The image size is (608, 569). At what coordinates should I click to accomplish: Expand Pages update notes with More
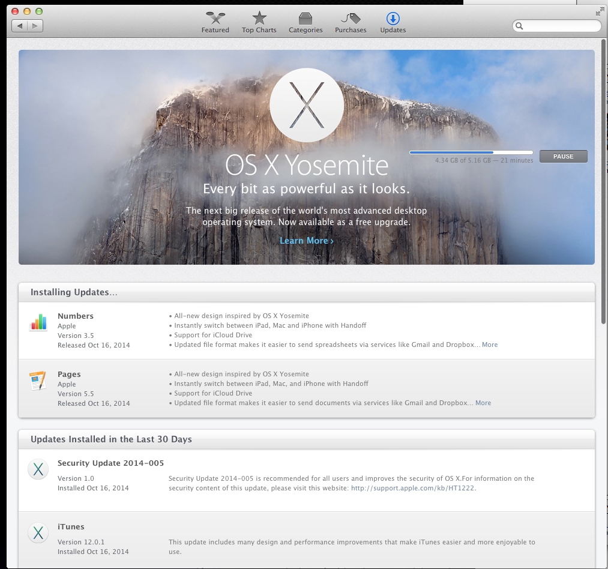(483, 403)
